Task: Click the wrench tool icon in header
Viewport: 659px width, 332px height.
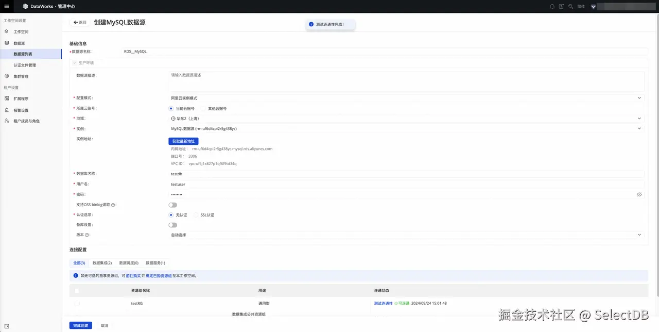Action: [570, 6]
